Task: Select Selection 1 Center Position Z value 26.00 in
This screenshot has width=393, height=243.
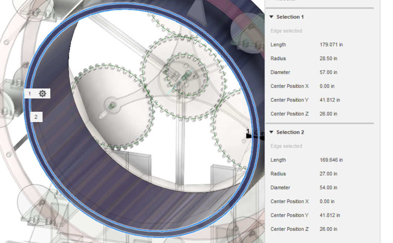Action: click(328, 114)
